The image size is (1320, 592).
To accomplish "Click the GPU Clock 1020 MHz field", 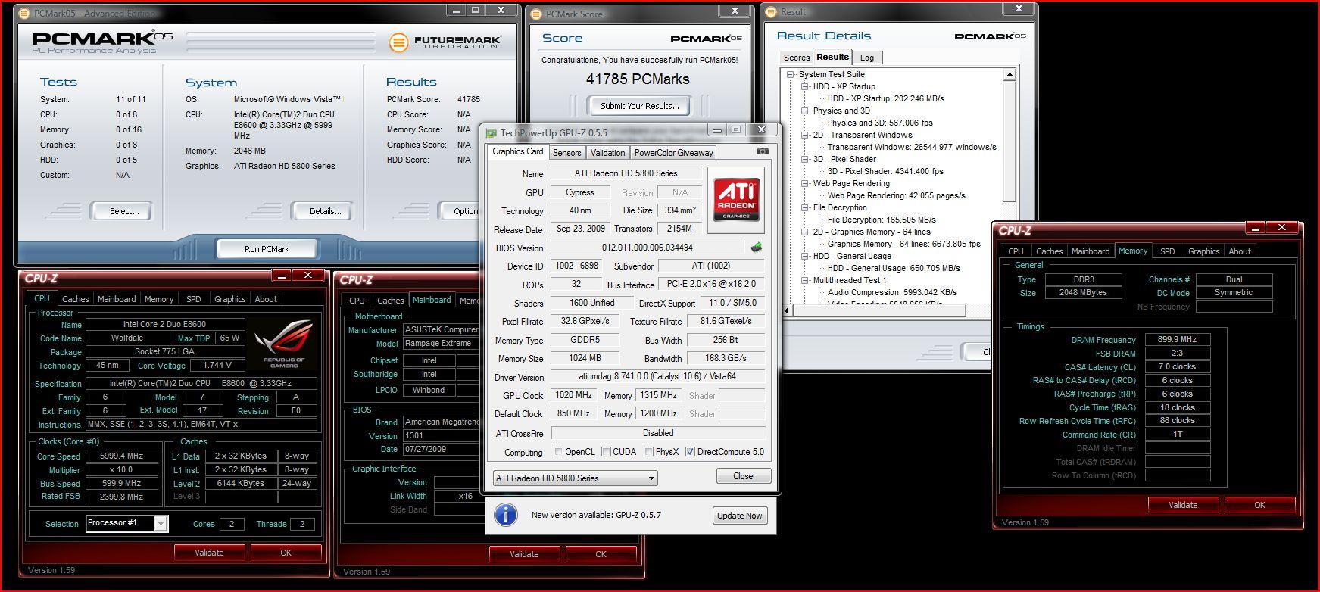I will pos(573,395).
